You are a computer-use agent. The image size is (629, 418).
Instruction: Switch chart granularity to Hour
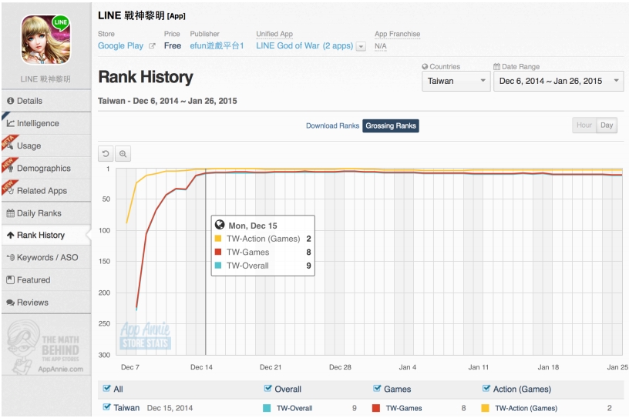(584, 125)
